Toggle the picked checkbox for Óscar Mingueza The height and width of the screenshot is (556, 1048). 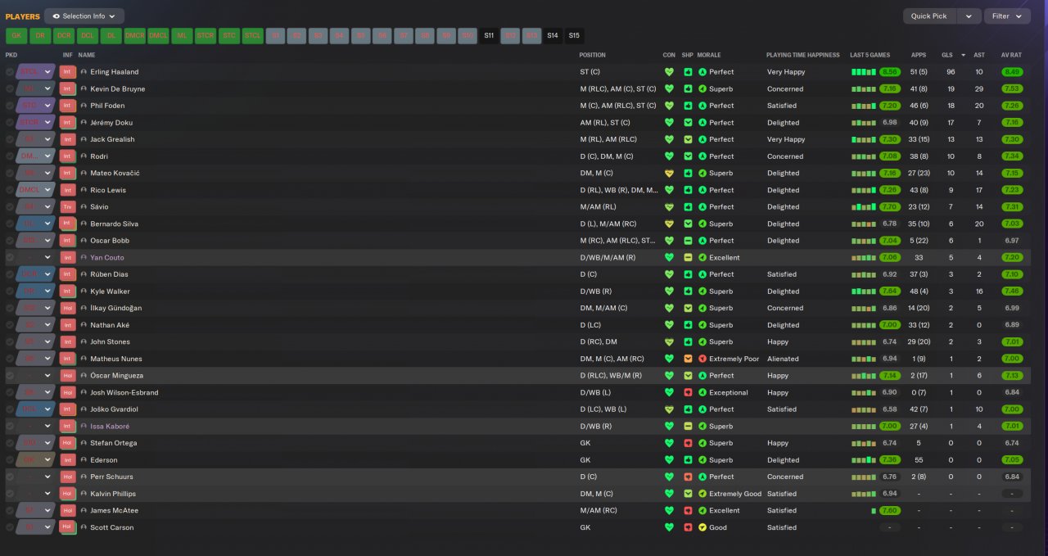[10, 376]
